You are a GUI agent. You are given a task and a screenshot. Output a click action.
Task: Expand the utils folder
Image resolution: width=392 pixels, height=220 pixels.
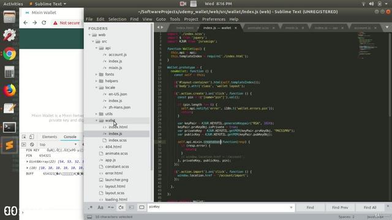[96, 114]
